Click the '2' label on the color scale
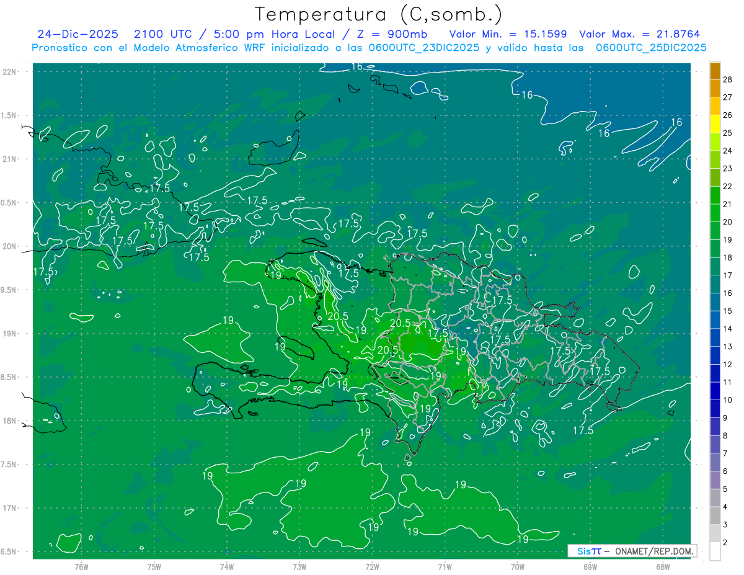Screen dimensions: 744x575 coord(725,542)
